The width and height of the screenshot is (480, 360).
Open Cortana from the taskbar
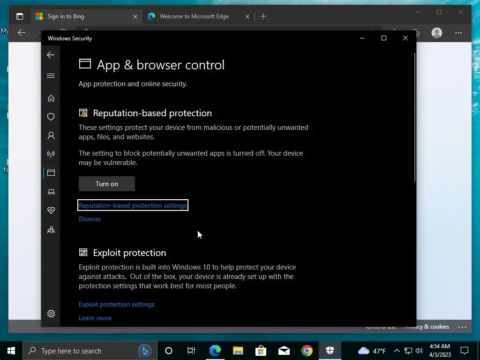click(x=168, y=351)
